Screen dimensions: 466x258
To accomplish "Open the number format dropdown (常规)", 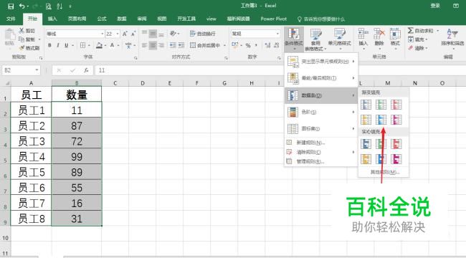I will coord(277,34).
